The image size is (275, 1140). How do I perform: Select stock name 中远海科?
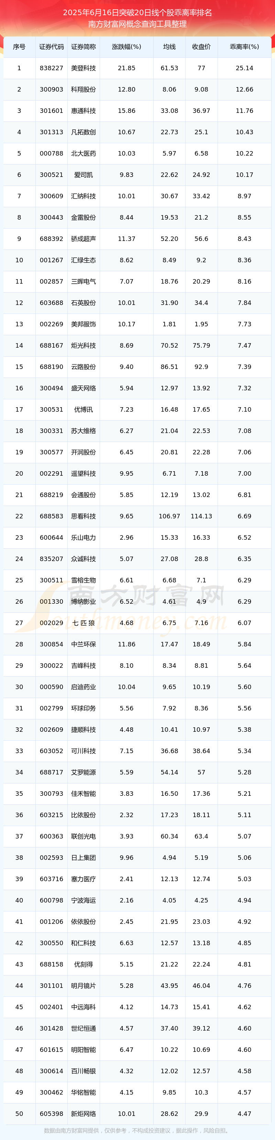[84, 1007]
